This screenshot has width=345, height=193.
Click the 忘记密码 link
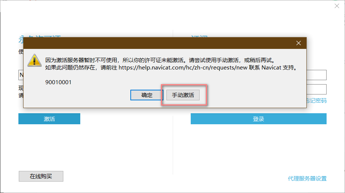[317, 101]
